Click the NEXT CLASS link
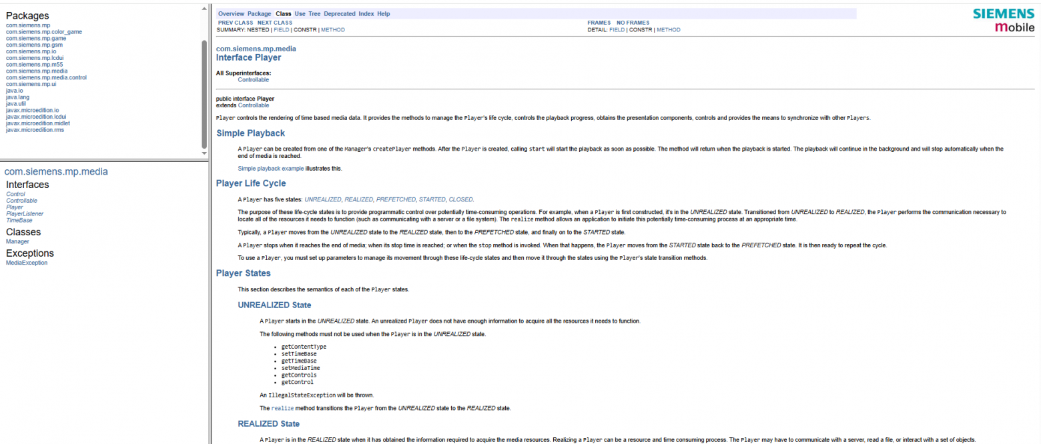This screenshot has height=444, width=1041. pos(275,23)
